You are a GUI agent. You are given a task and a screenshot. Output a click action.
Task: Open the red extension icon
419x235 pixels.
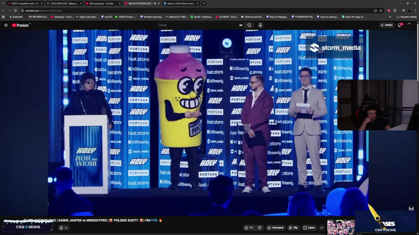(389, 10)
